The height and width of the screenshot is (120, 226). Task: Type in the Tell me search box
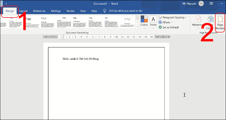(x=125, y=11)
